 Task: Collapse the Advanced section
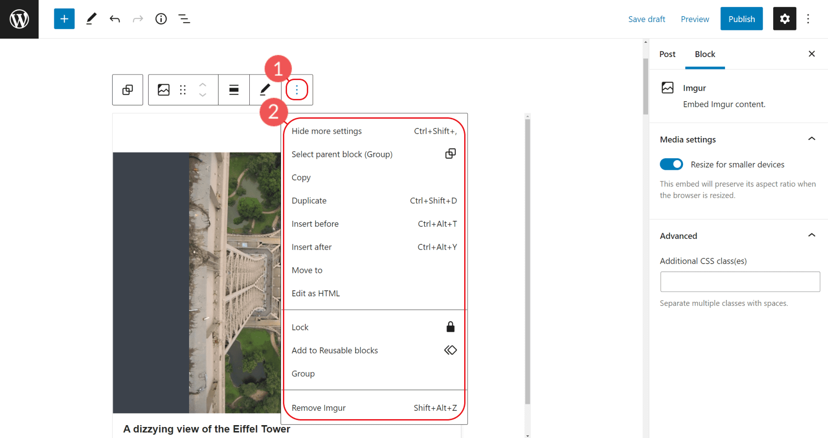(812, 235)
